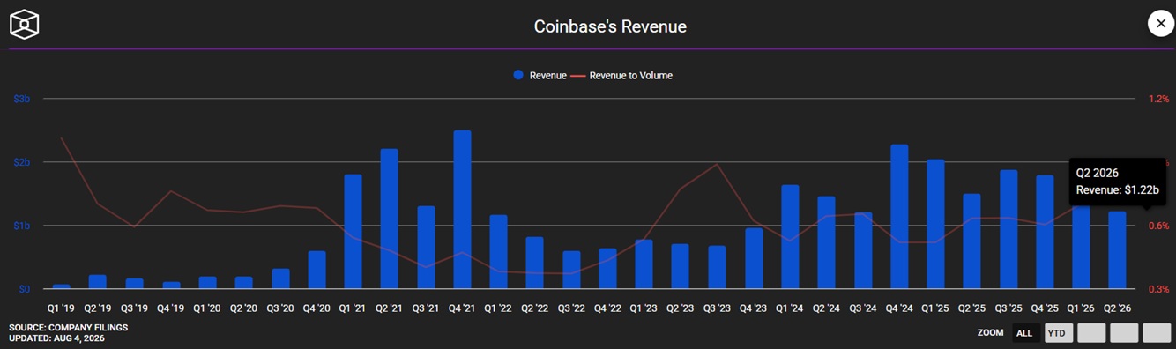Click the last blank zoom button
Screen dimensions: 1176x349
1157,333
